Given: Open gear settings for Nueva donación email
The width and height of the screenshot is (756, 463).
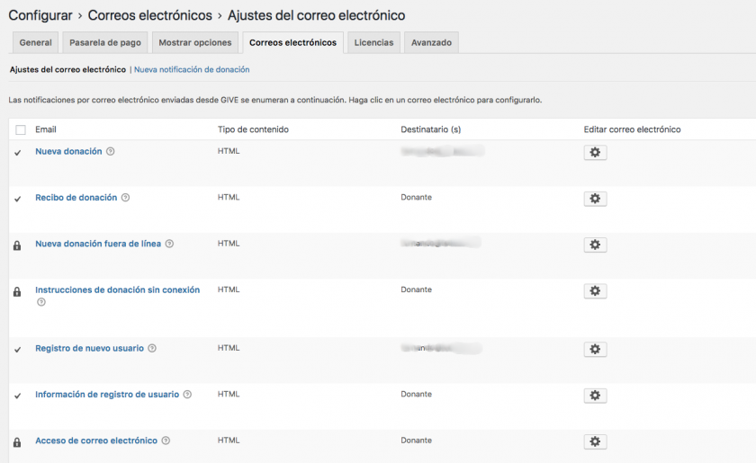Looking at the screenshot, I should [x=595, y=153].
